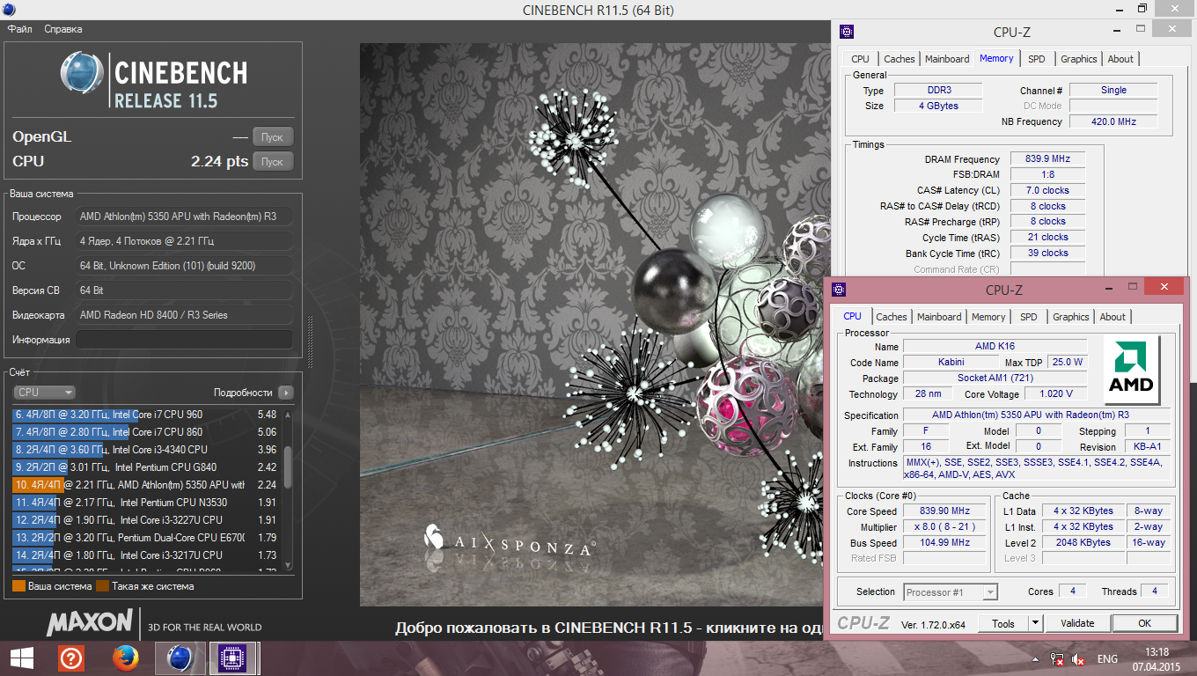Switch to Cinebench in the taskbar
Image resolution: width=1197 pixels, height=676 pixels.
pyautogui.click(x=180, y=658)
